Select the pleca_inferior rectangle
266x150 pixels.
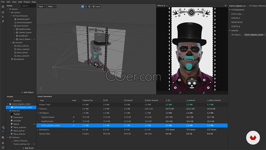point(21,46)
